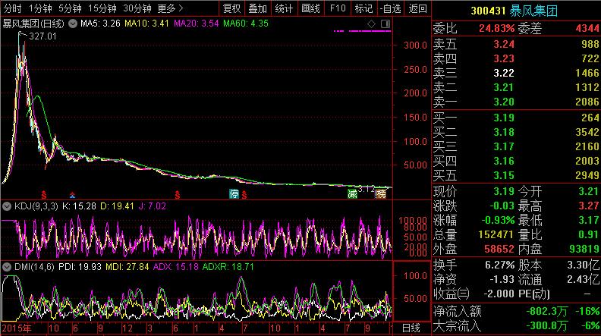
Task: Select the 卖五 3.24 order row
Action: [x=516, y=44]
